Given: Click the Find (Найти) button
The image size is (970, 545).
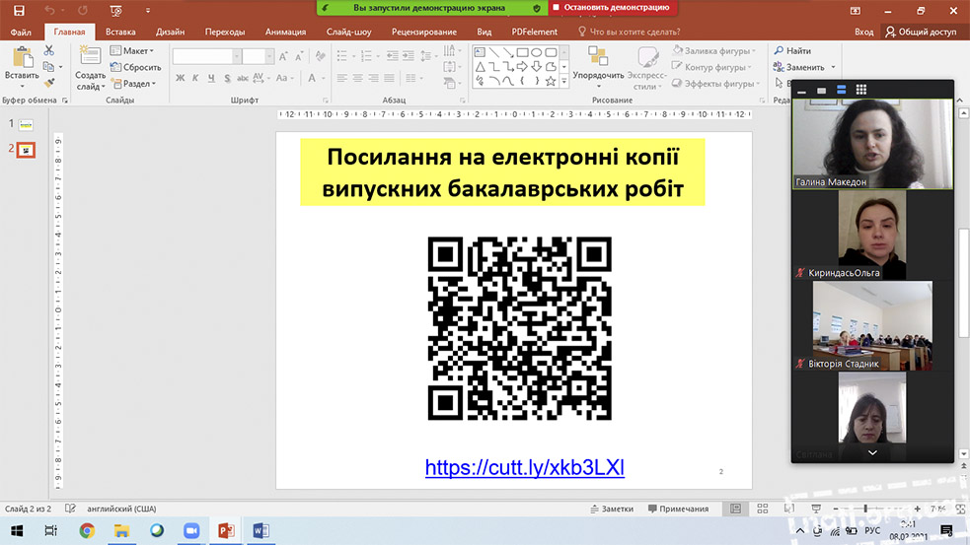Looking at the screenshot, I should [792, 50].
